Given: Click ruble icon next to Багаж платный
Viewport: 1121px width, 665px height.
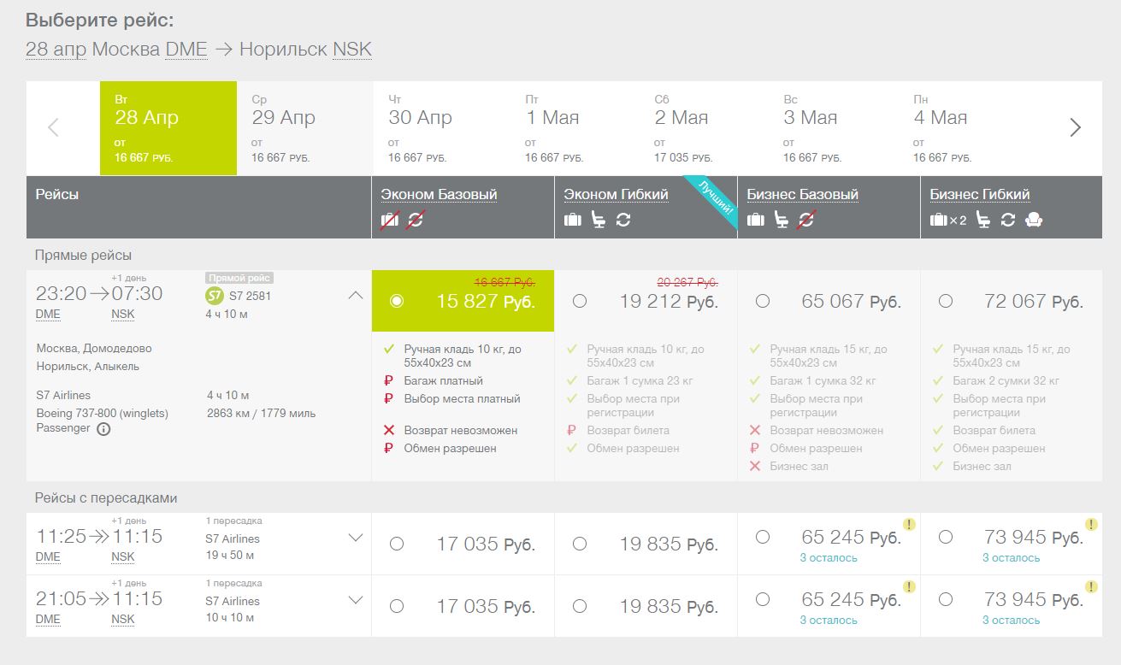Looking at the screenshot, I should pos(389,381).
